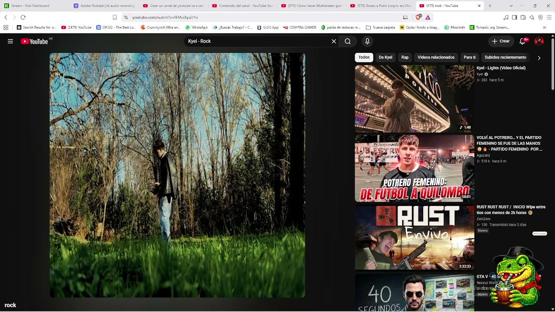
Task: Select the Todos filter chip
Action: [364, 57]
